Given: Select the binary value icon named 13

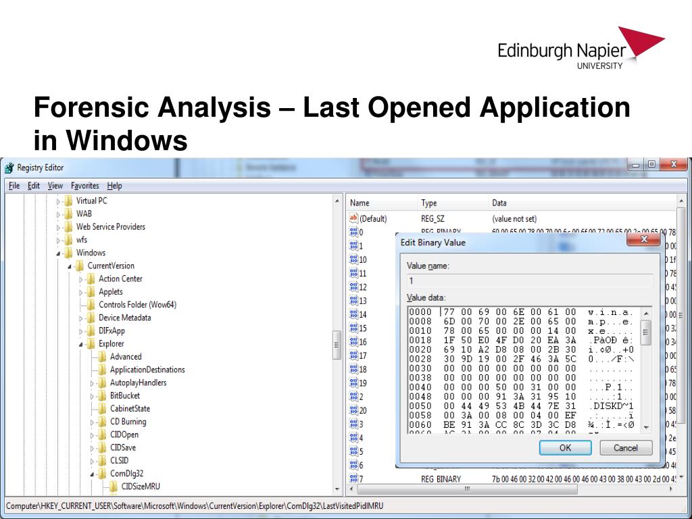Looking at the screenshot, I should tap(353, 301).
